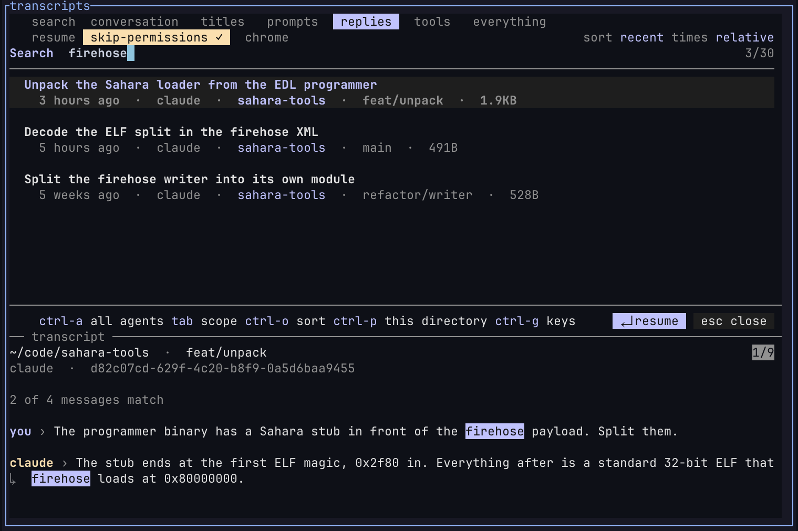Screen dimensions: 798x531
Task: Toggle the skip-permissions option
Action: pos(157,37)
